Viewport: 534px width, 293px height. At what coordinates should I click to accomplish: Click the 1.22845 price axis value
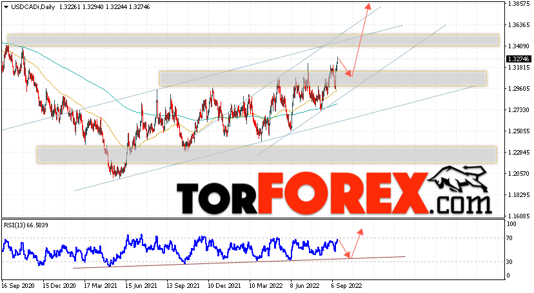[519, 152]
